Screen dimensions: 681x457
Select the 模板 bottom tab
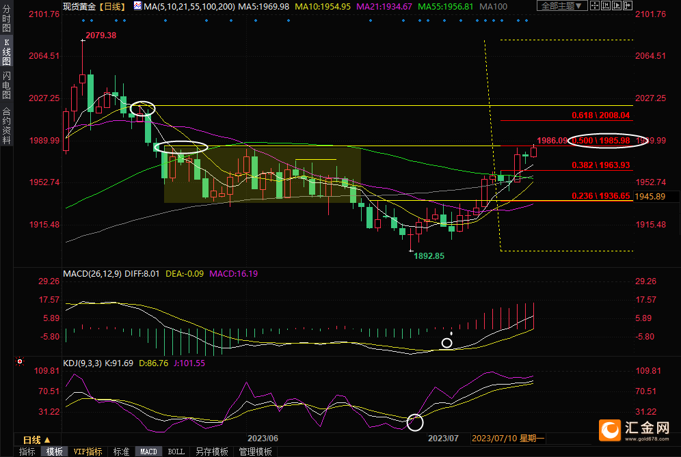tap(54, 452)
